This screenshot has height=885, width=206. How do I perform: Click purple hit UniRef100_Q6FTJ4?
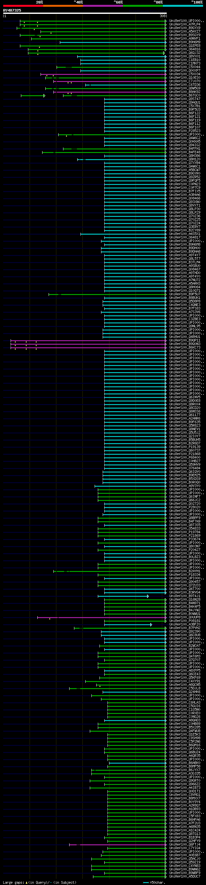coord(185,844)
